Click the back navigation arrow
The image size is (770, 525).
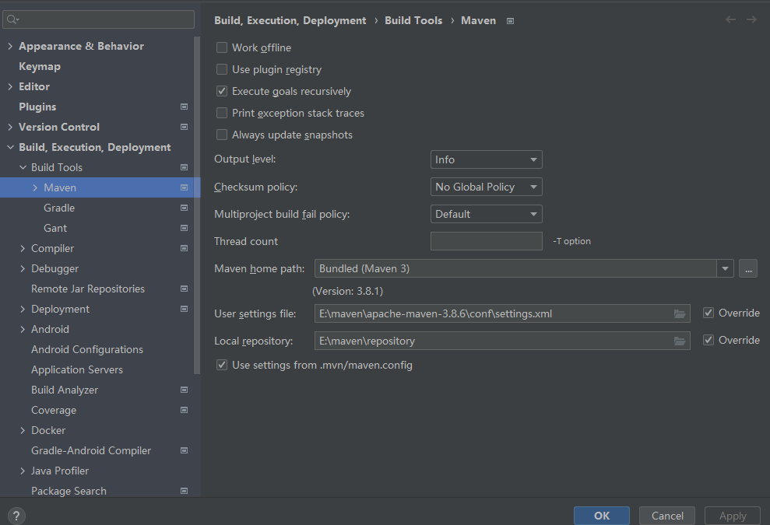(730, 20)
